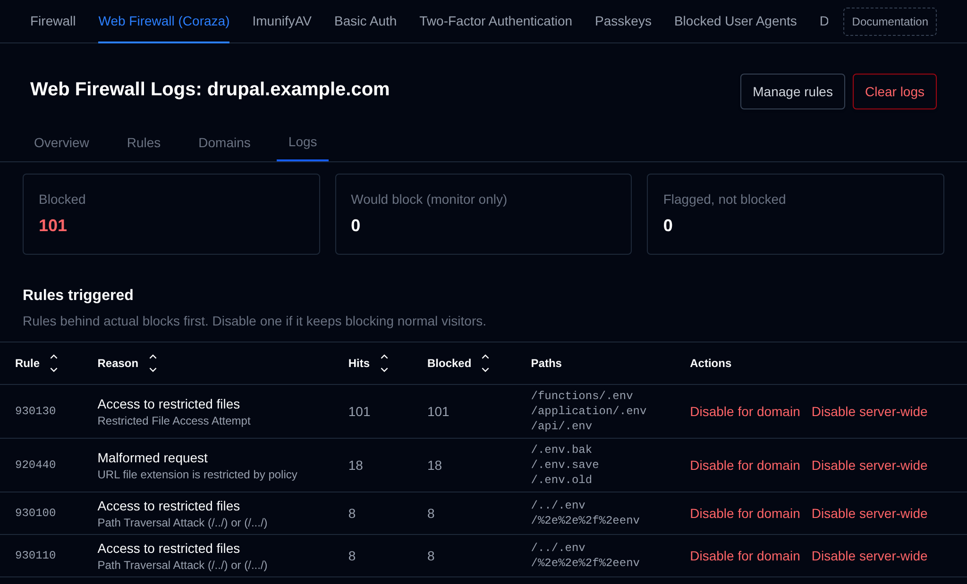Disable rule 930130 server-wide
Image resolution: width=967 pixels, height=584 pixels.
pyautogui.click(x=869, y=412)
